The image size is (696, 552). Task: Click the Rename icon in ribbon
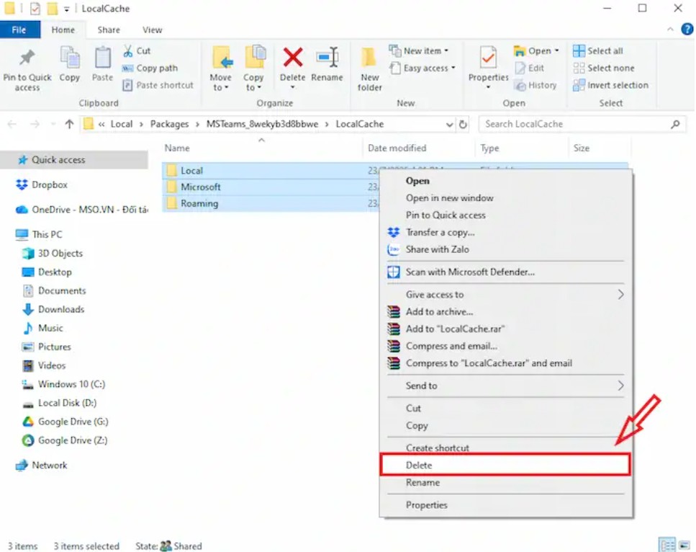click(327, 58)
